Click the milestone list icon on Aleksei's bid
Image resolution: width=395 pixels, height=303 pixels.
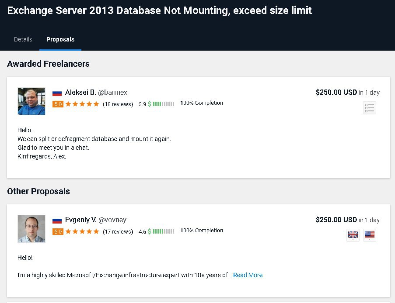click(x=369, y=108)
